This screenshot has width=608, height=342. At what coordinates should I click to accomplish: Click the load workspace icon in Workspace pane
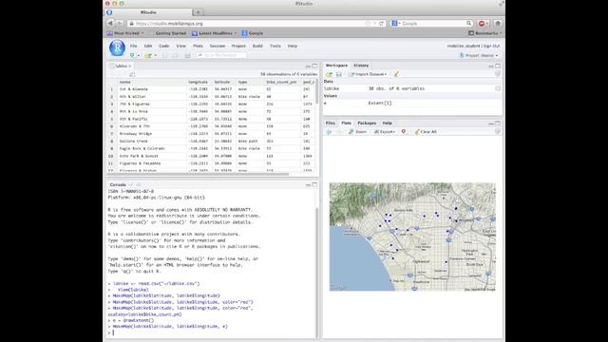(330, 74)
